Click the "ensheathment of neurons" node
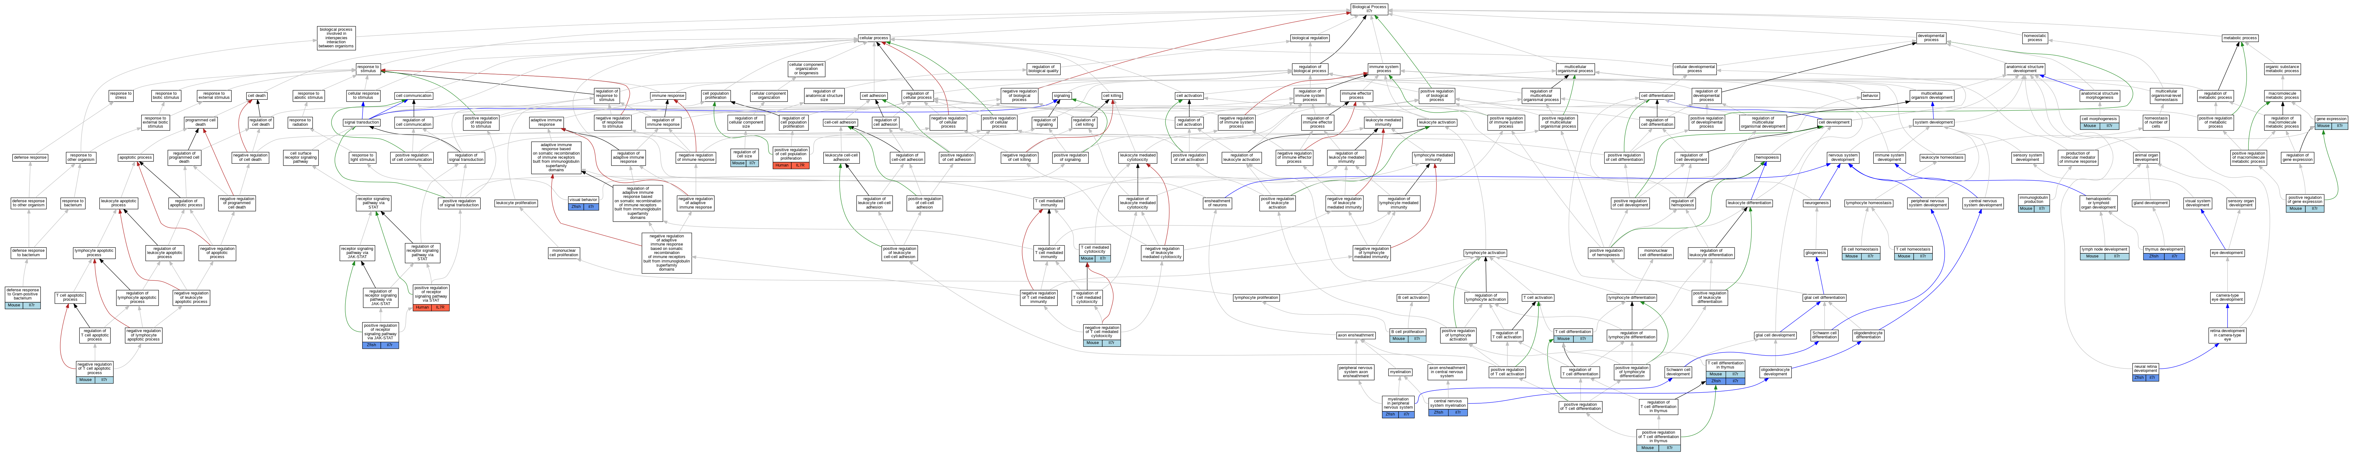 [1217, 203]
